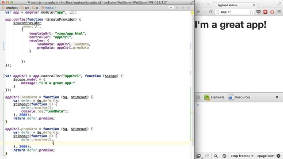This screenshot has width=283, height=159.
Task: Open the <page context> selector
Action: pos(265,156)
